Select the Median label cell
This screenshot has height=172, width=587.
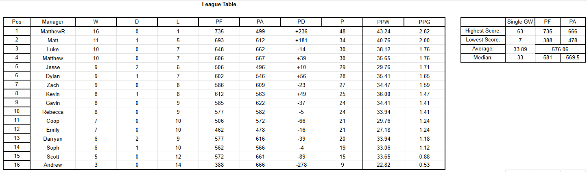(483, 58)
